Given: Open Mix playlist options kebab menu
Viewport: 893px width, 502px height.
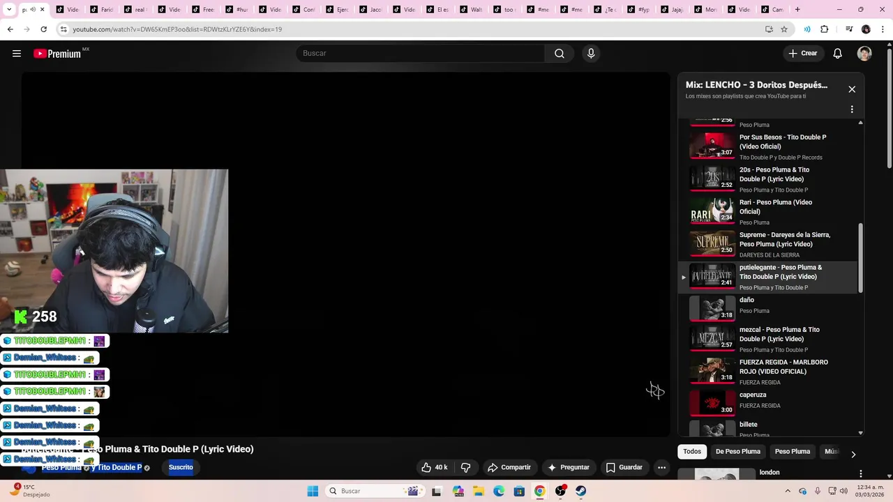Looking at the screenshot, I should [x=852, y=109].
